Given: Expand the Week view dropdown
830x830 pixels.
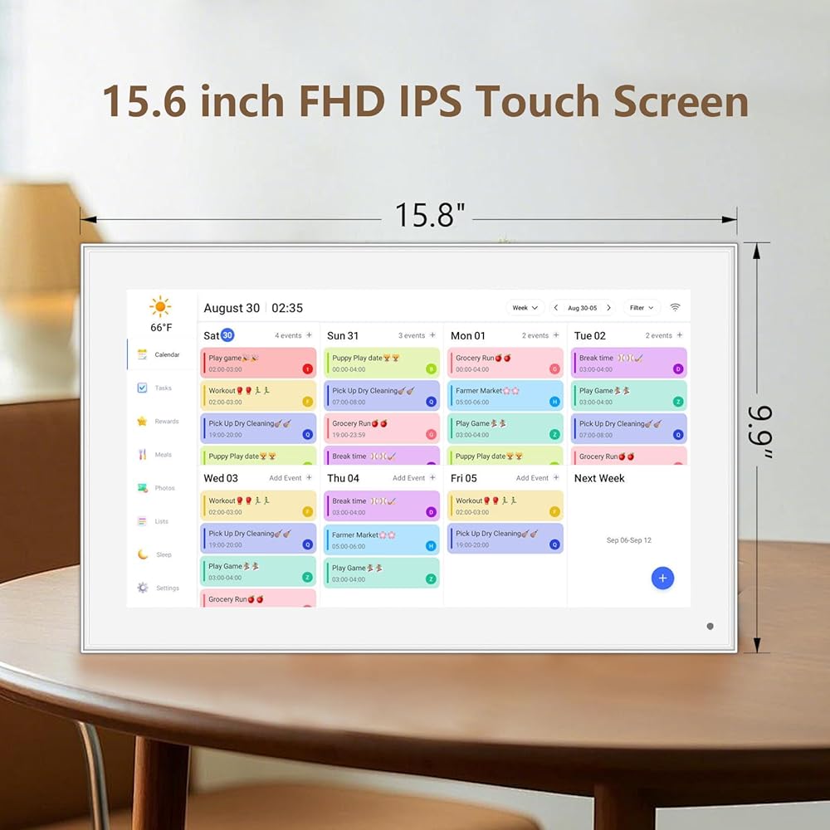Looking at the screenshot, I should pos(525,308).
